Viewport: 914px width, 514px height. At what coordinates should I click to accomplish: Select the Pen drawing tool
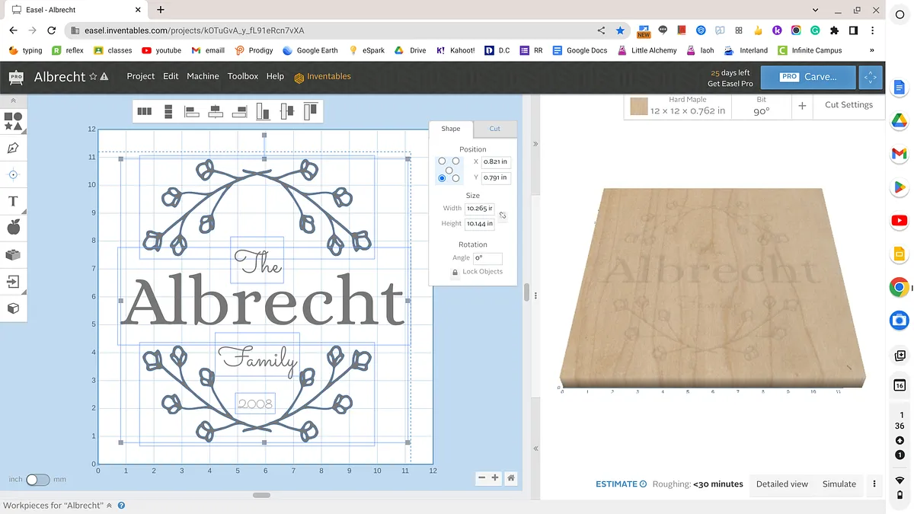pos(13,148)
